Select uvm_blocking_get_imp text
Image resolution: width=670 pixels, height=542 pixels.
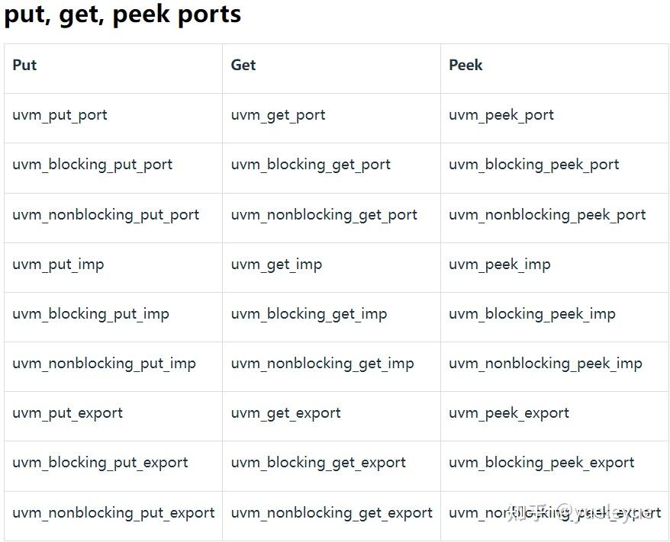pos(309,314)
